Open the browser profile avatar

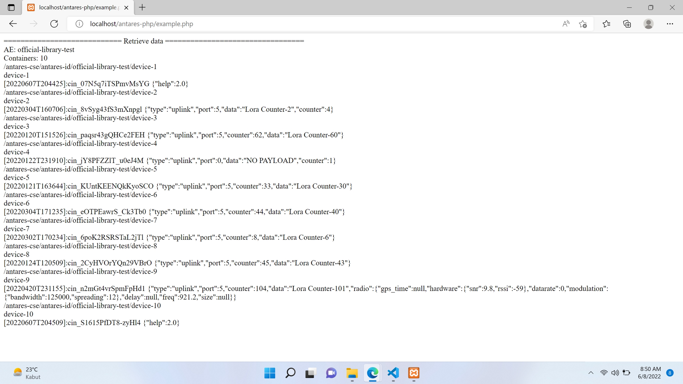point(648,24)
